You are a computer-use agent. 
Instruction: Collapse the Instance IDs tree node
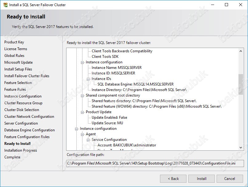(x=88, y=79)
